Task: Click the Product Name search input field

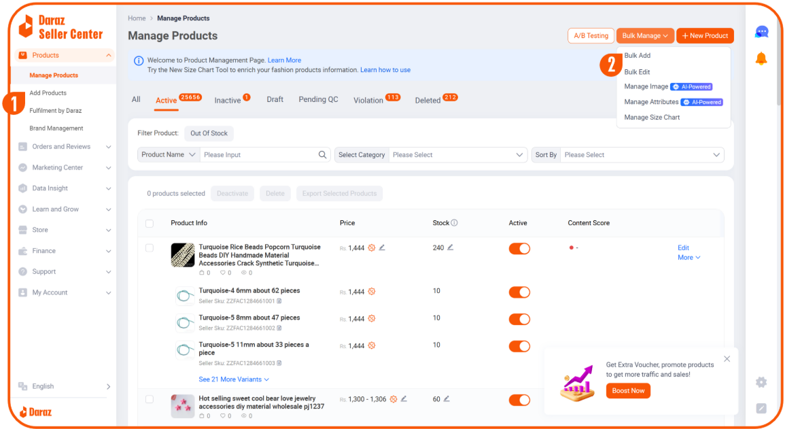Action: (x=258, y=155)
